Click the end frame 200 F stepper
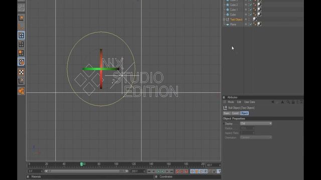The height and width of the screenshot is (180, 321). tap(144, 171)
